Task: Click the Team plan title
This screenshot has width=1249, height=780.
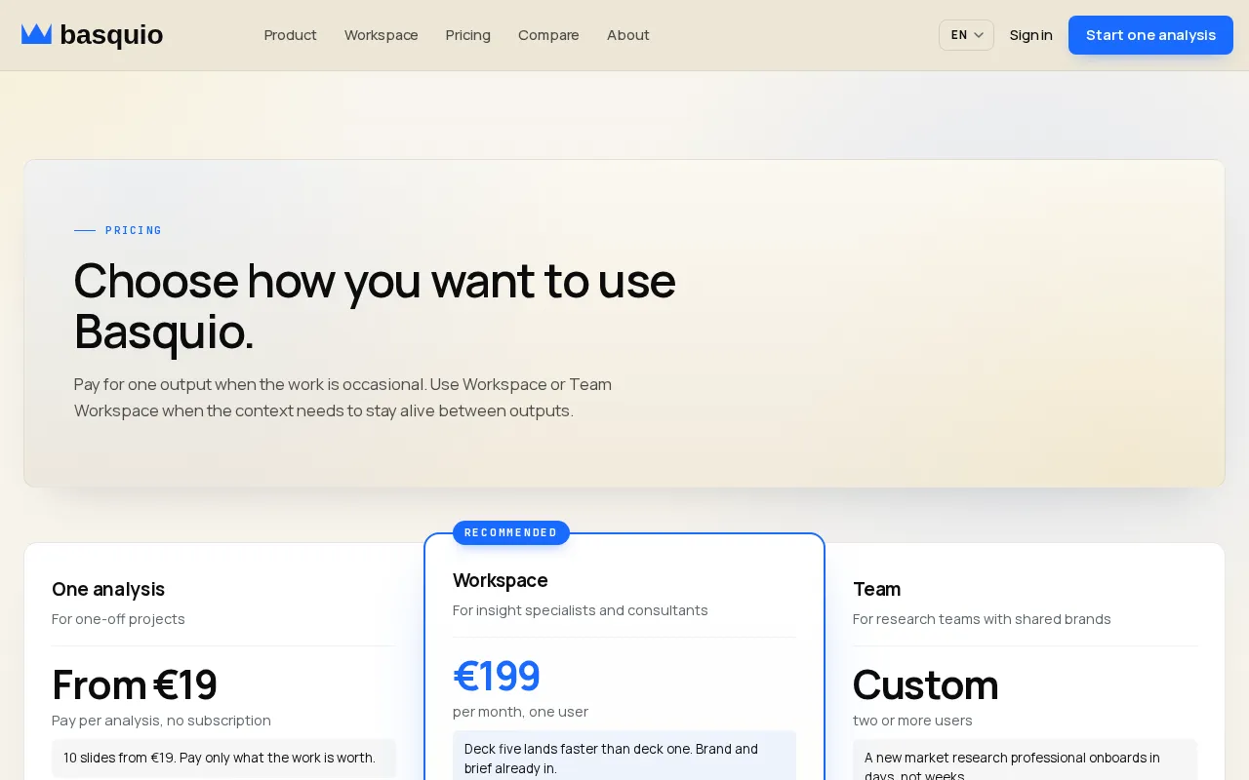Action: tap(876, 589)
